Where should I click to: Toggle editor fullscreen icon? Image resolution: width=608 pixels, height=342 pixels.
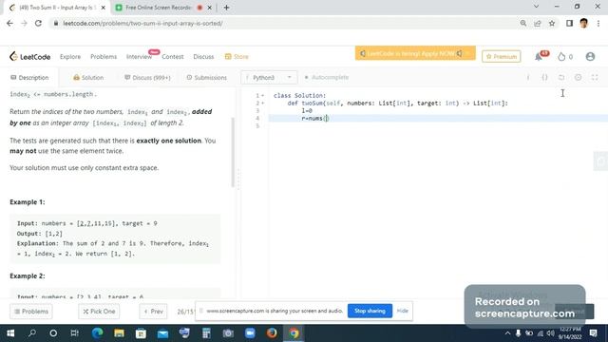pos(595,78)
